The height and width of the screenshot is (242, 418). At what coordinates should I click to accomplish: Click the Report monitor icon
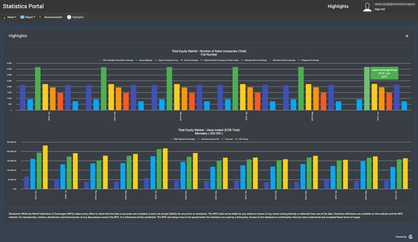click(22, 17)
